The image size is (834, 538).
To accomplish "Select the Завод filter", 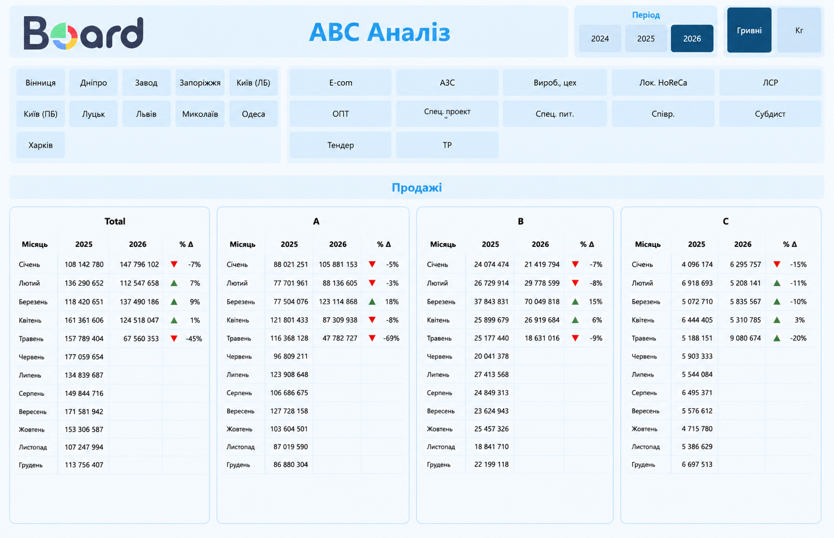I will [146, 83].
